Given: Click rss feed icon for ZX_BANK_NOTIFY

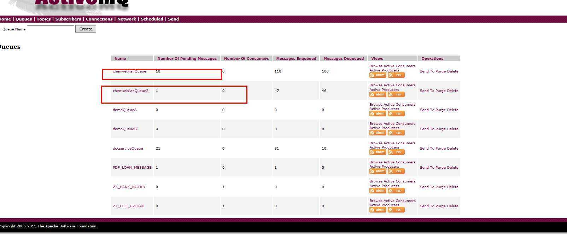Looking at the screenshot, I should point(396,191).
